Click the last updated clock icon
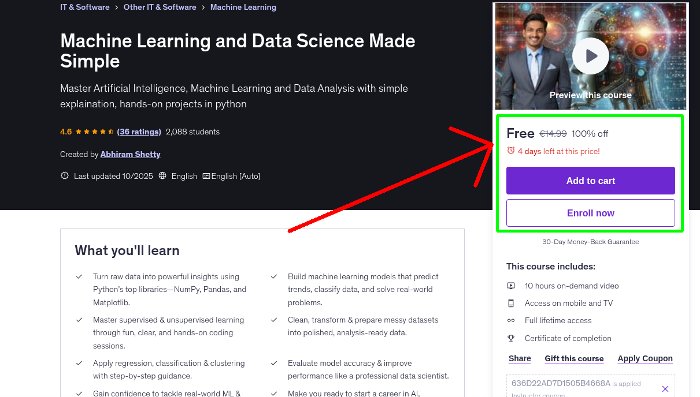Screen dimensions: 700x397 click(x=64, y=176)
